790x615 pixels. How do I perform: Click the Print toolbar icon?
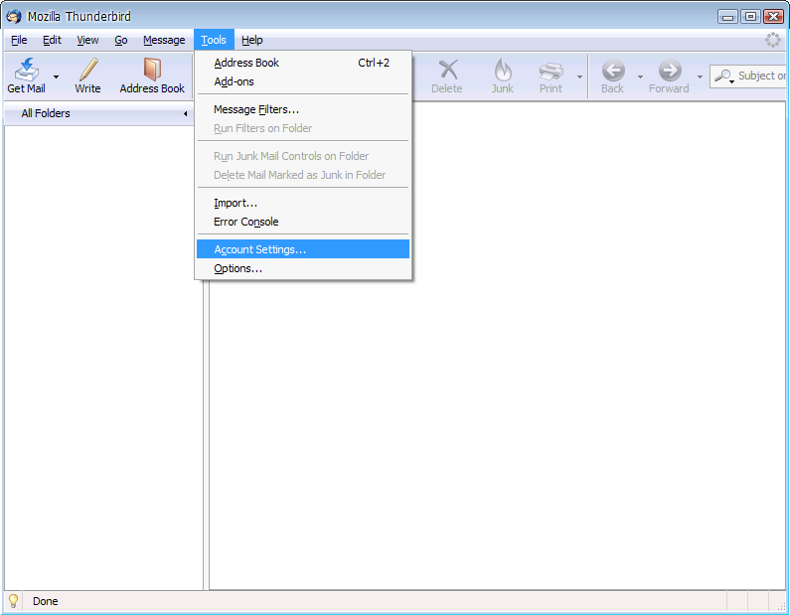coord(551,71)
